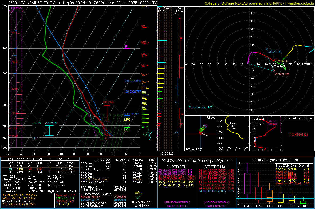Click 'based on STP_fixed: 0.25' line
Screen dimensions: 315x209
tap(292, 183)
